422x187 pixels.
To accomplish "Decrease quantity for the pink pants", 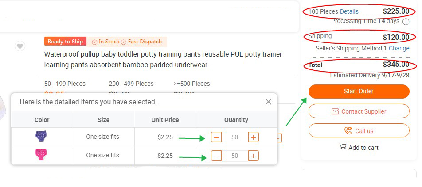I will (216, 156).
